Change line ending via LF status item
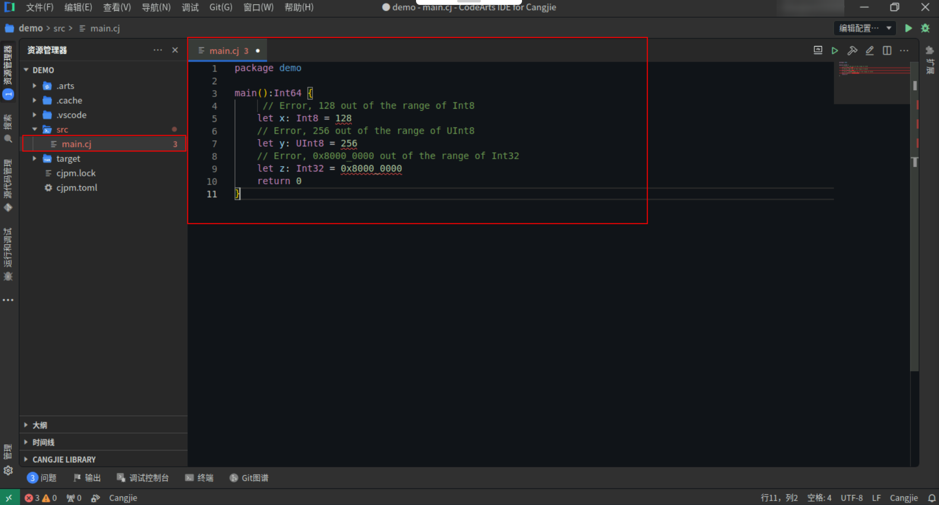Viewport: 939px width, 505px height. point(876,498)
